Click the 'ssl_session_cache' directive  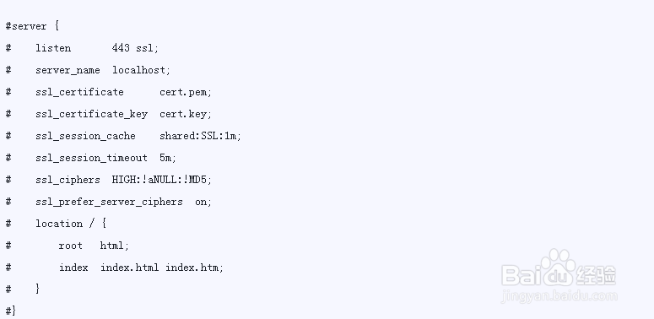85,136
